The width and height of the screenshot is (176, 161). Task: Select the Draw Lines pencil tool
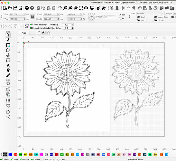pyautogui.click(x=8, y=40)
